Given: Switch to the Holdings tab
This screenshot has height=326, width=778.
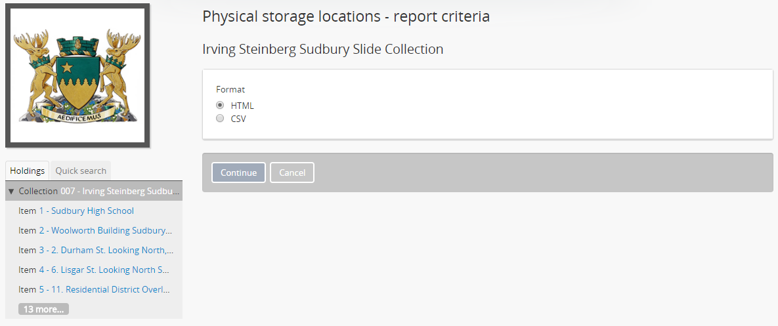Looking at the screenshot, I should click(27, 171).
